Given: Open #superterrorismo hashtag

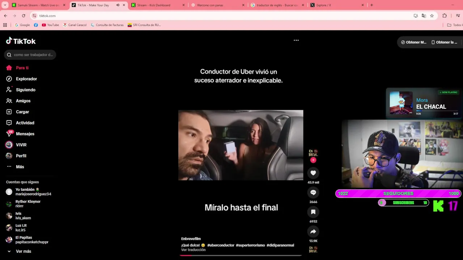Looking at the screenshot, I should pos(250,245).
